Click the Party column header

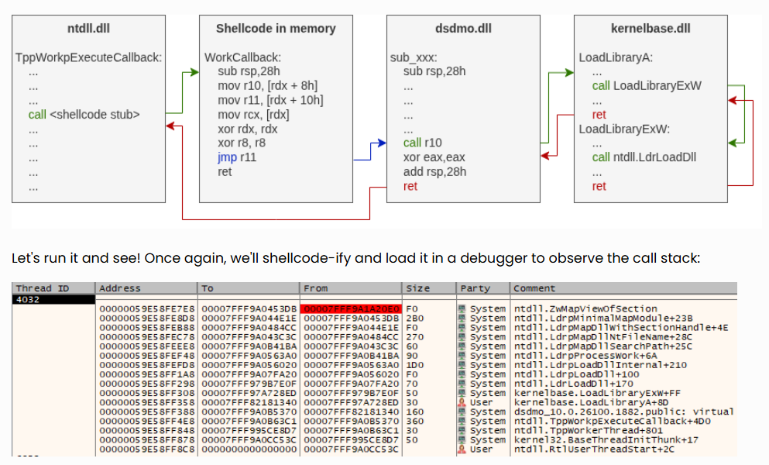coord(475,288)
